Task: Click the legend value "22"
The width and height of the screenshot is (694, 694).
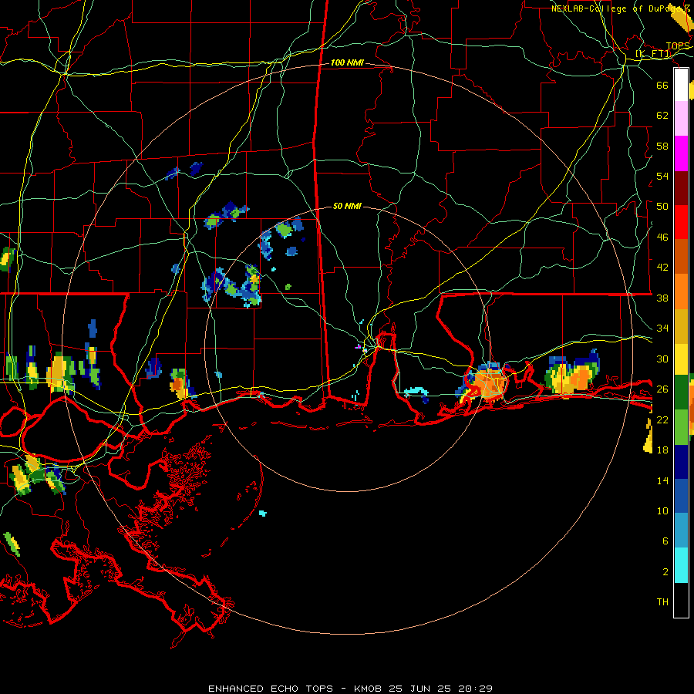Action: tap(662, 419)
